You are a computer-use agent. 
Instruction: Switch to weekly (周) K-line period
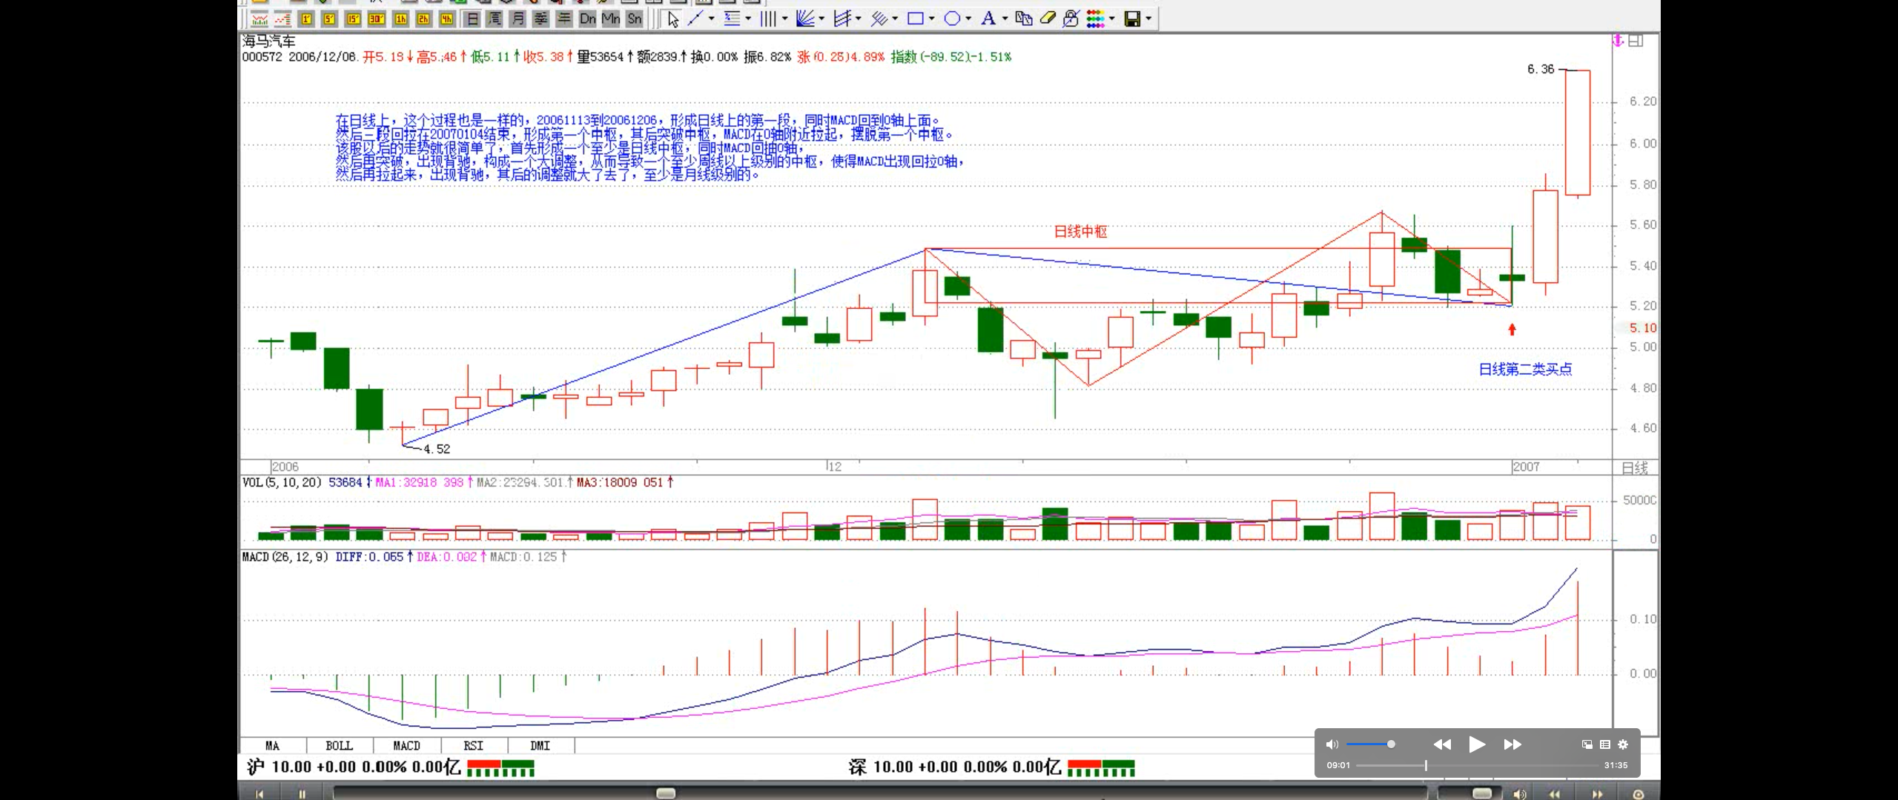(x=495, y=19)
